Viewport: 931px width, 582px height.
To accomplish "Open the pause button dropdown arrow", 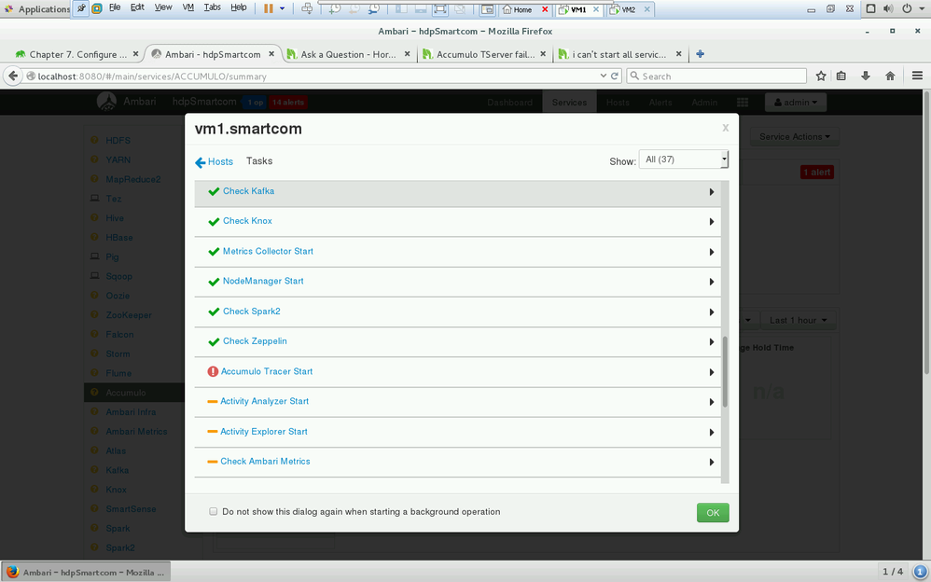I will (x=282, y=9).
